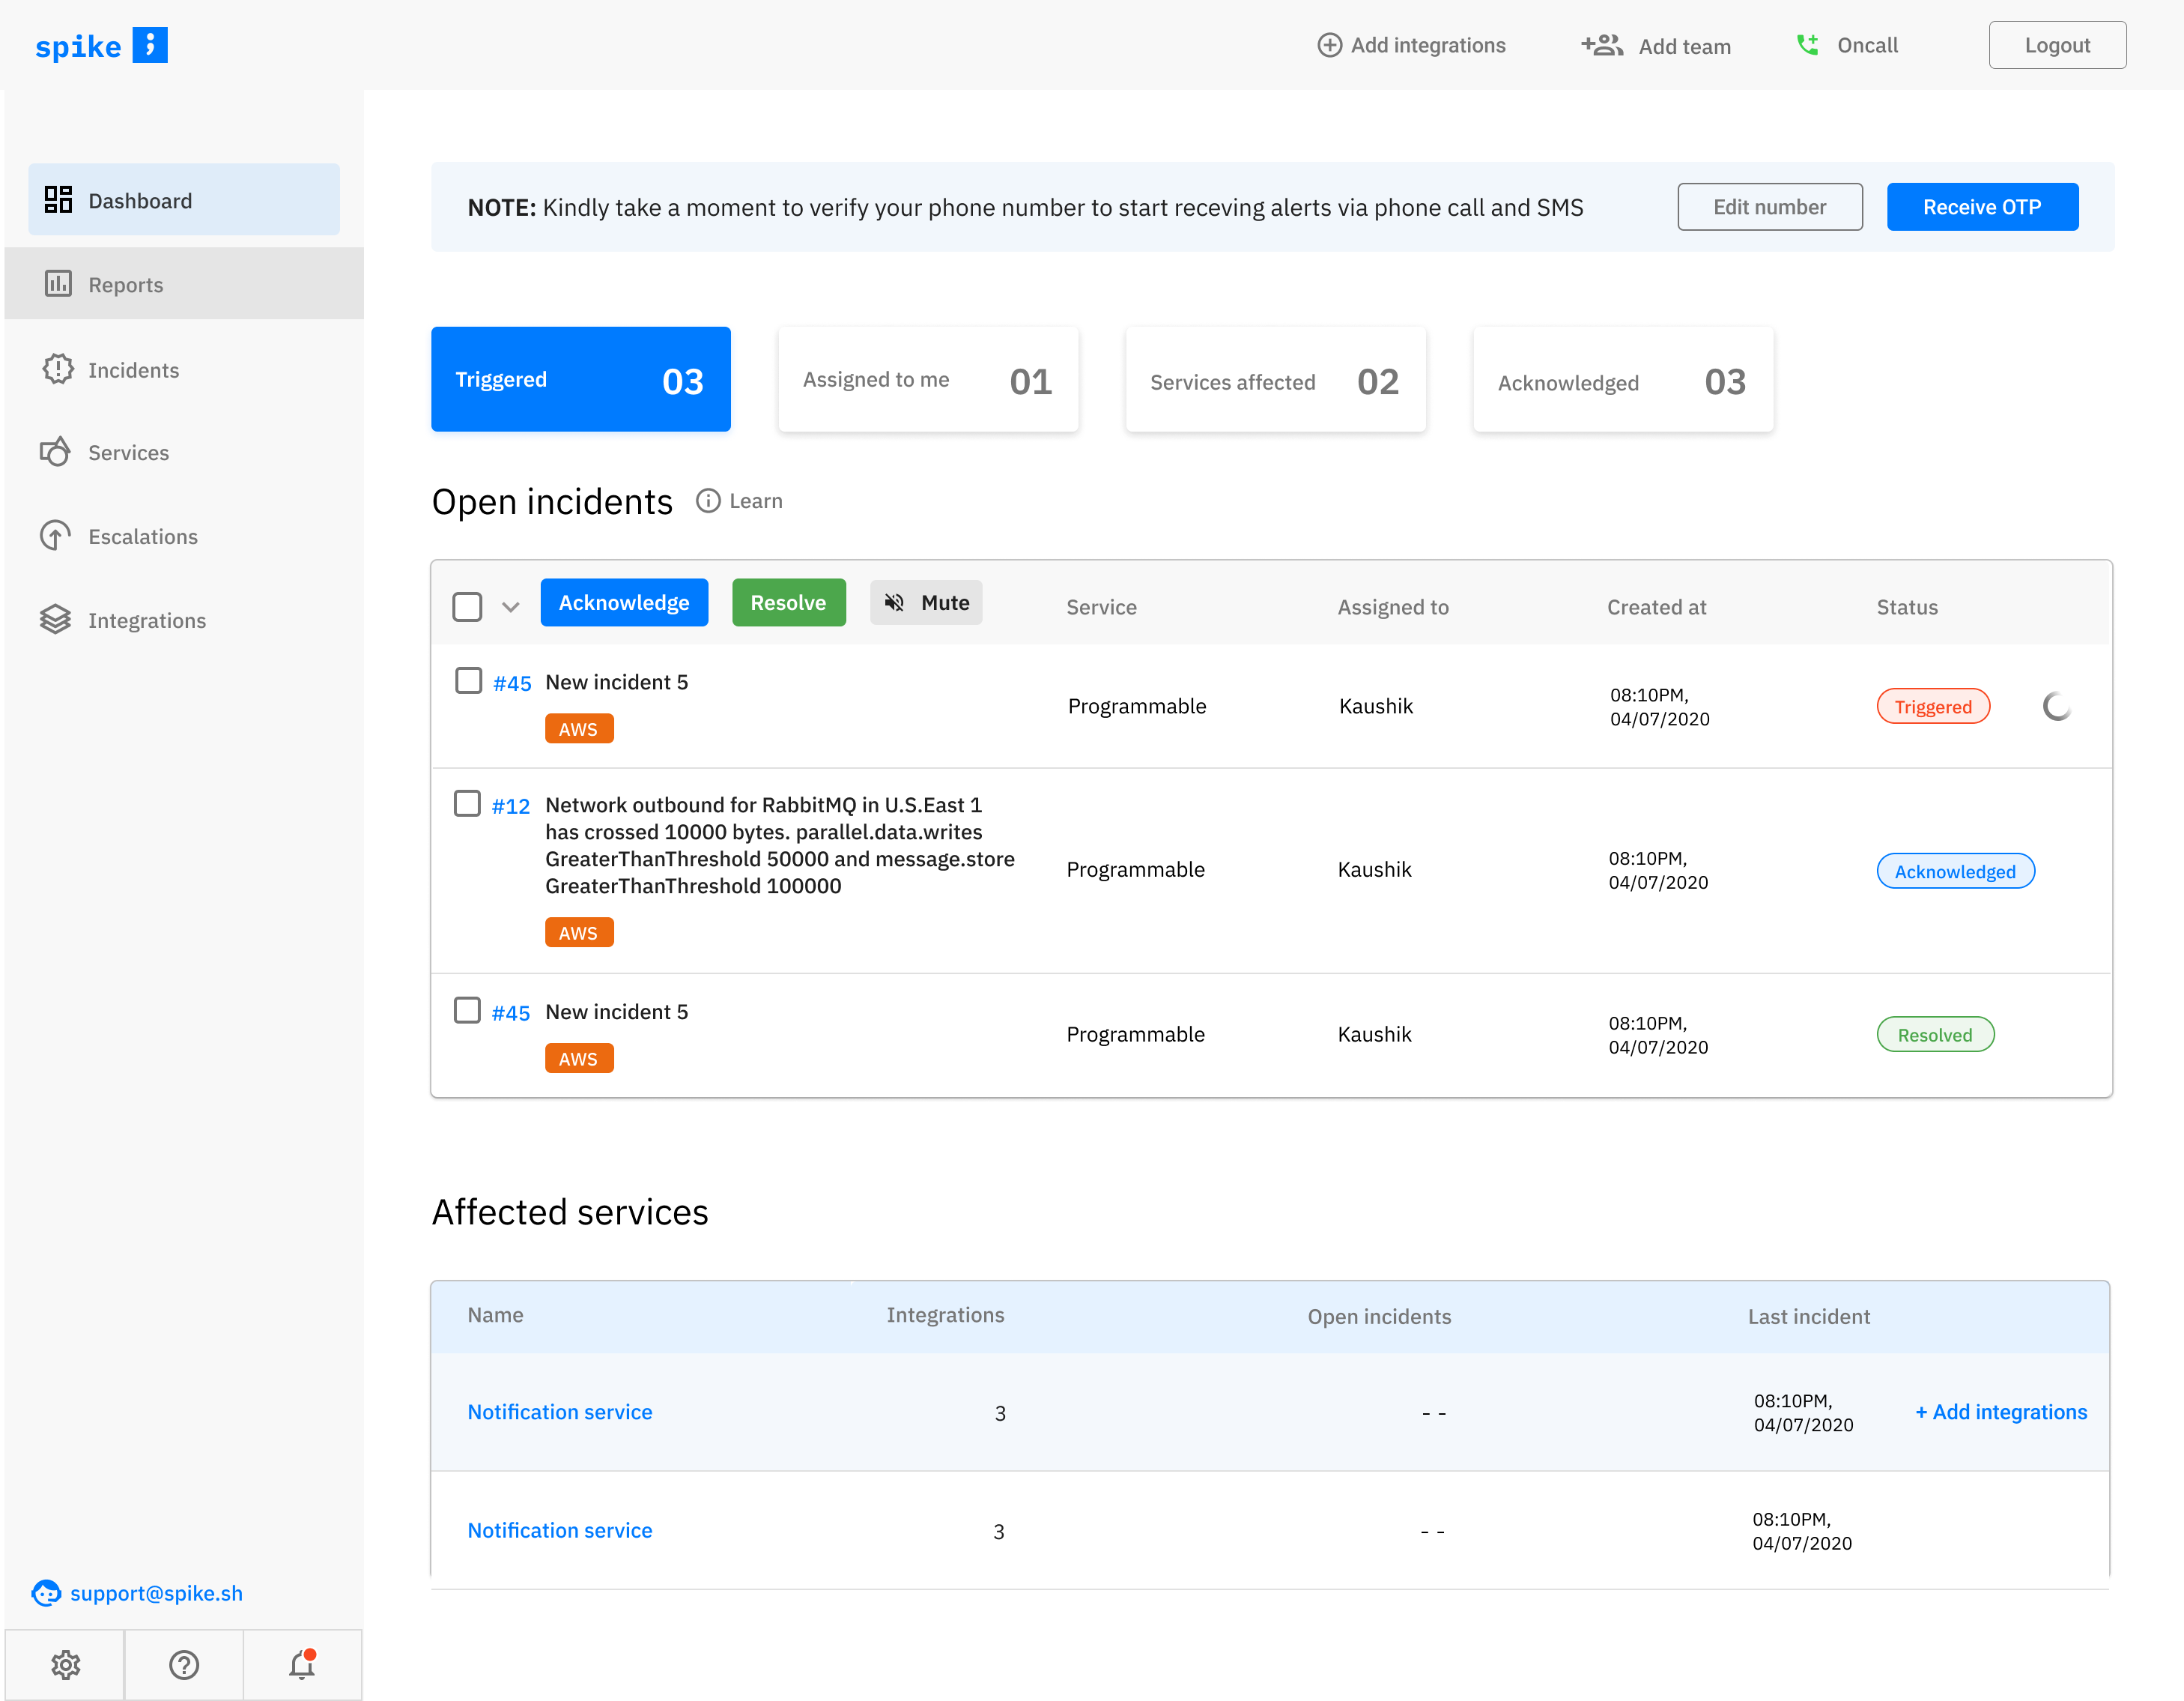
Task: Mute selected incidents with Mute button
Action: (926, 602)
